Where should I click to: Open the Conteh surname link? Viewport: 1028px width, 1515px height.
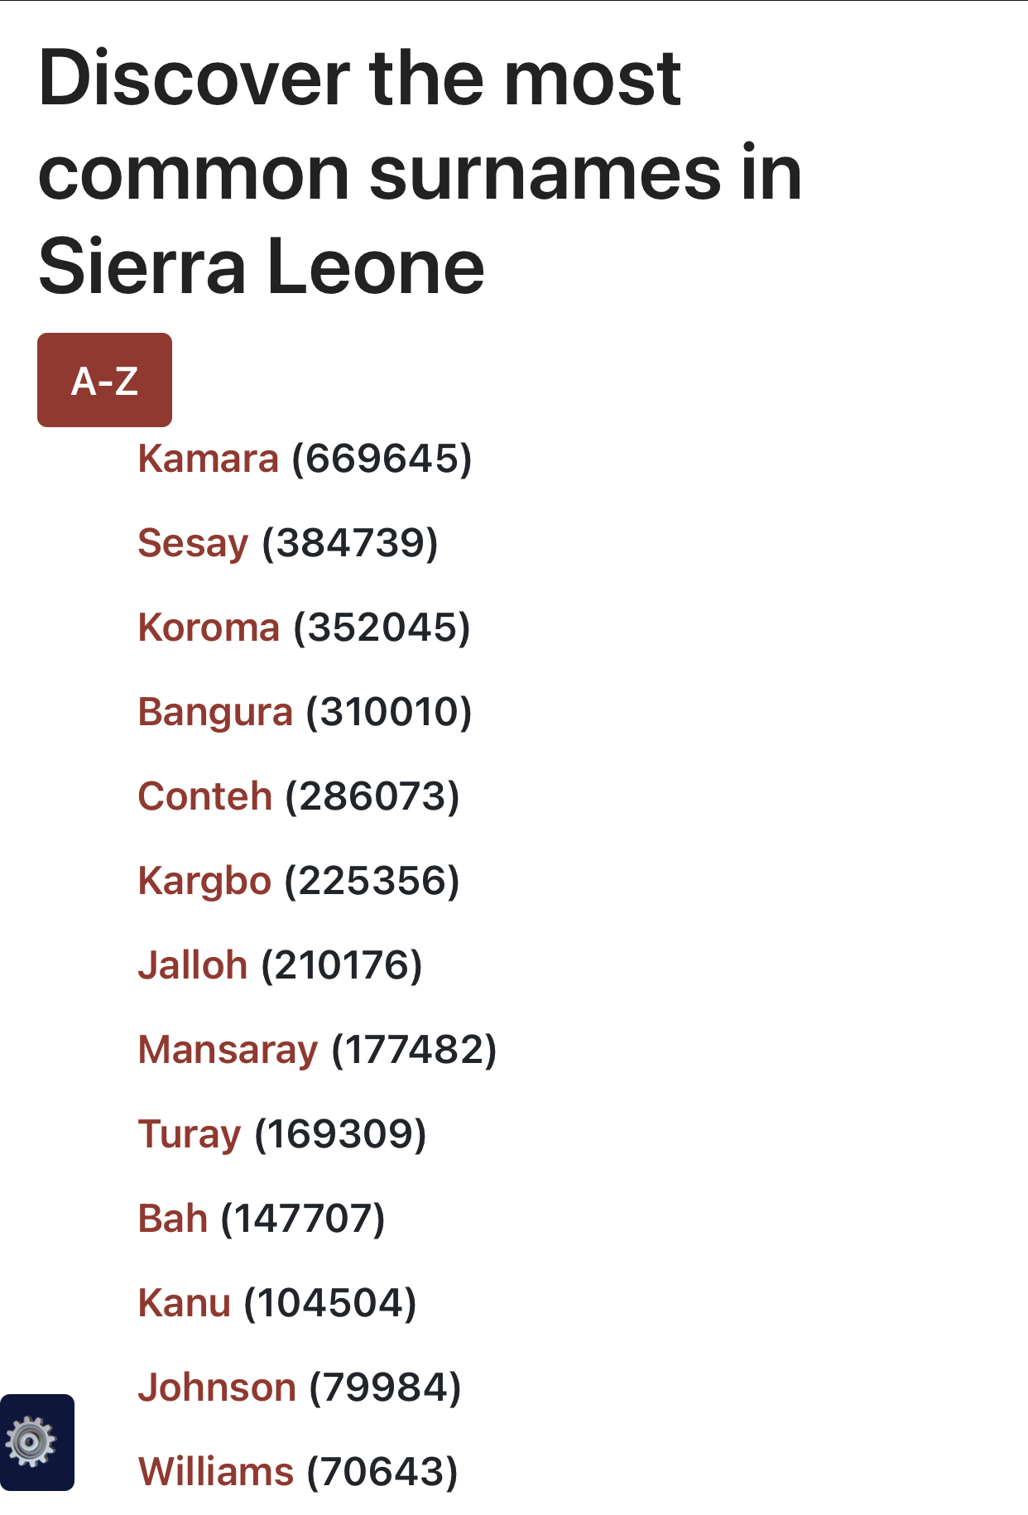point(204,796)
